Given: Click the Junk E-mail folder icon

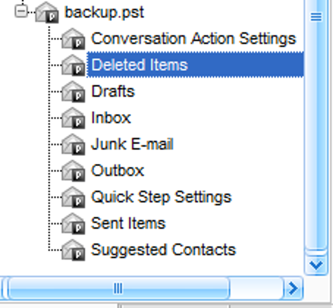Looking at the screenshot, I should pos(73,145).
